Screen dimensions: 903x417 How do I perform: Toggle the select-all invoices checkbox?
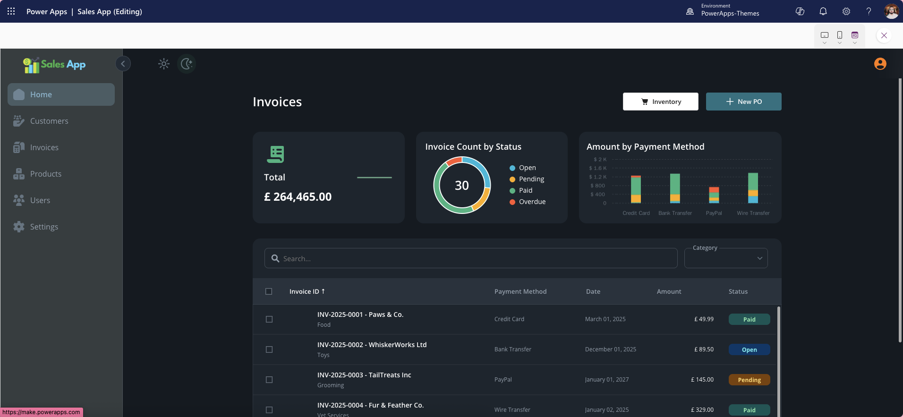pyautogui.click(x=269, y=291)
